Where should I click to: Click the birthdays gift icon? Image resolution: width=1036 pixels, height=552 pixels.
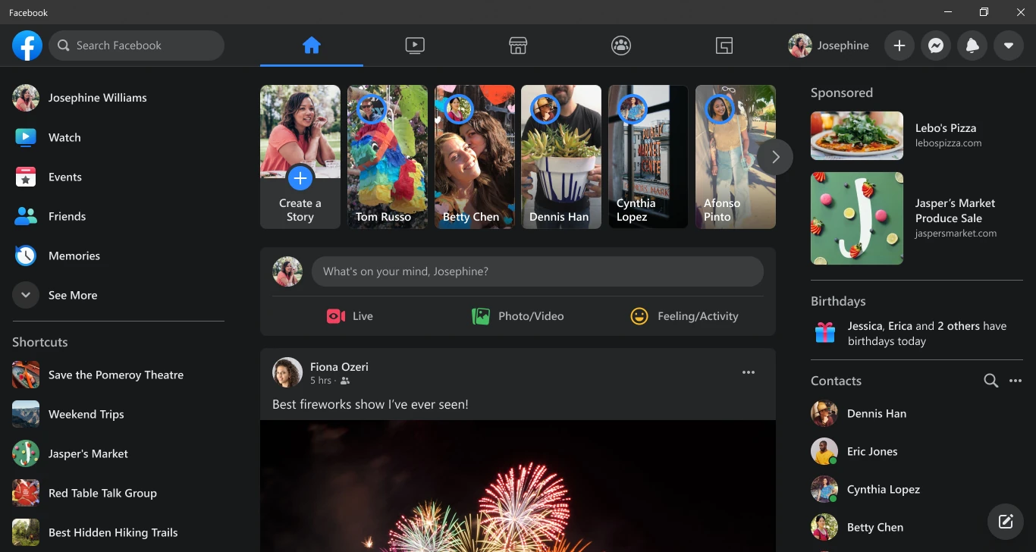(825, 332)
